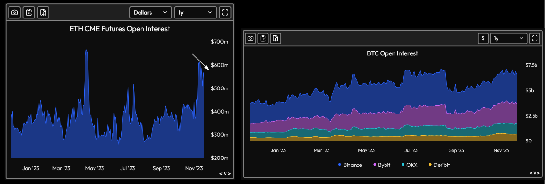Download BTC Open Interest chart data file

pyautogui.click(x=276, y=38)
